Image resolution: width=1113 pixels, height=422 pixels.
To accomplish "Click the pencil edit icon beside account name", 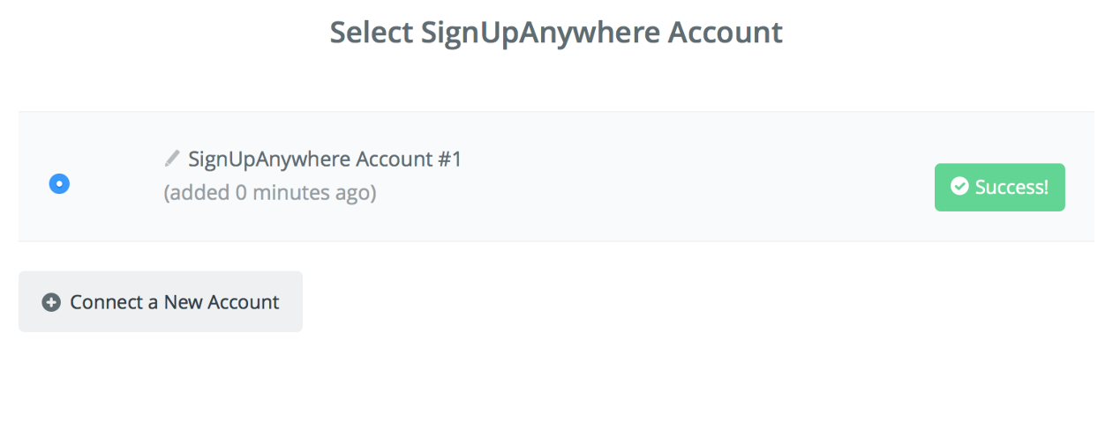I will pyautogui.click(x=172, y=159).
